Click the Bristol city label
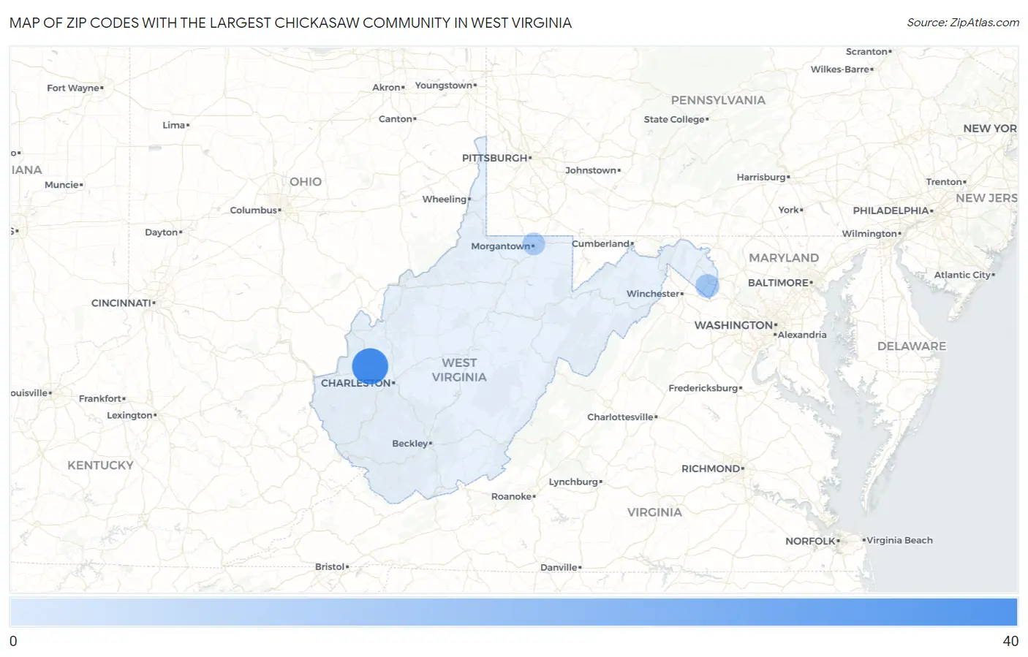This screenshot has height=657, width=1028. (330, 567)
